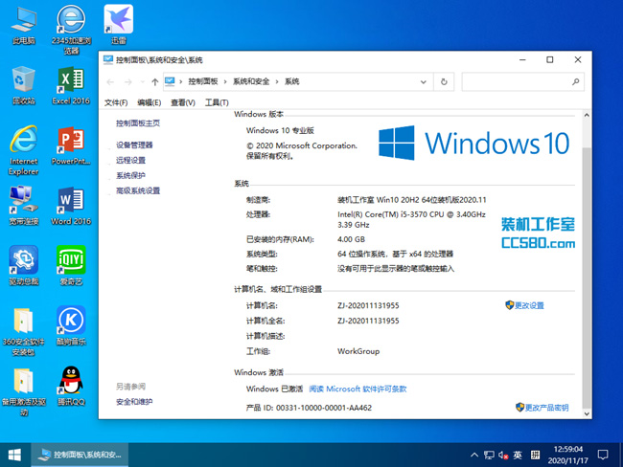
Task: Open recent locations dropdown arrow
Action: point(142,82)
